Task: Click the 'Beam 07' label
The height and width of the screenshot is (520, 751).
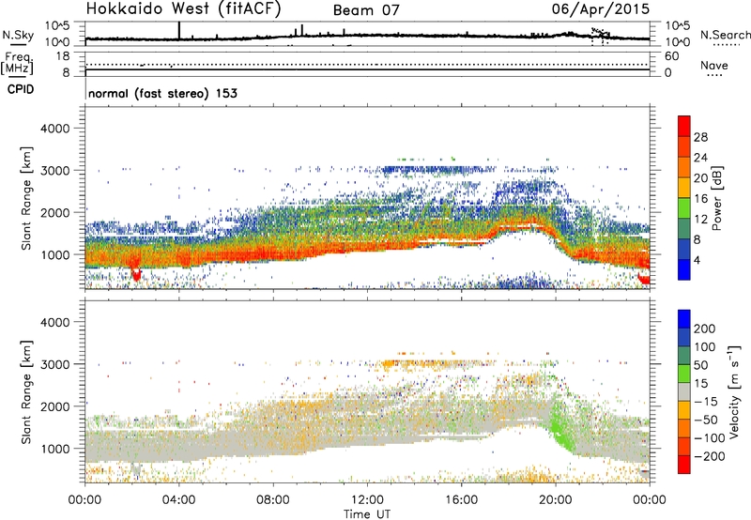Action: point(366,10)
